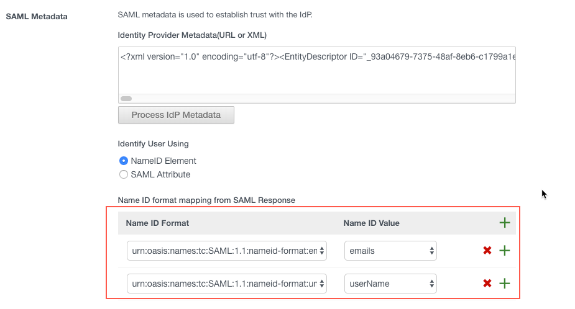Select the SAML Attribute radio button
575x309 pixels.
[124, 174]
